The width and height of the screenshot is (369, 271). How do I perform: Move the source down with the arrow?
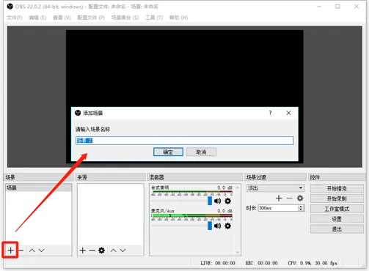coord(123,250)
